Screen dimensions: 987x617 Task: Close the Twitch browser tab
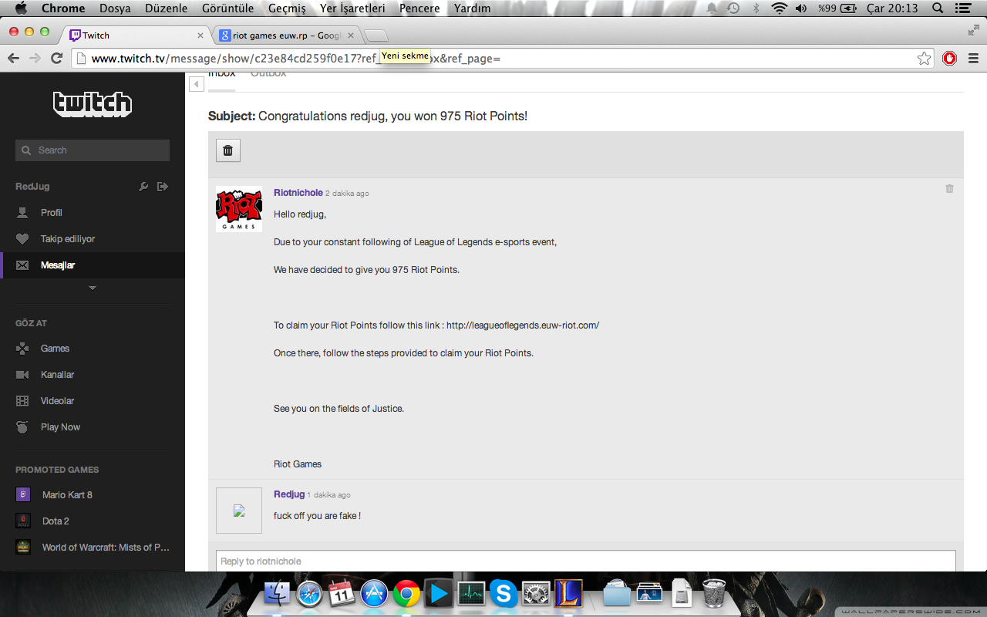tap(200, 35)
